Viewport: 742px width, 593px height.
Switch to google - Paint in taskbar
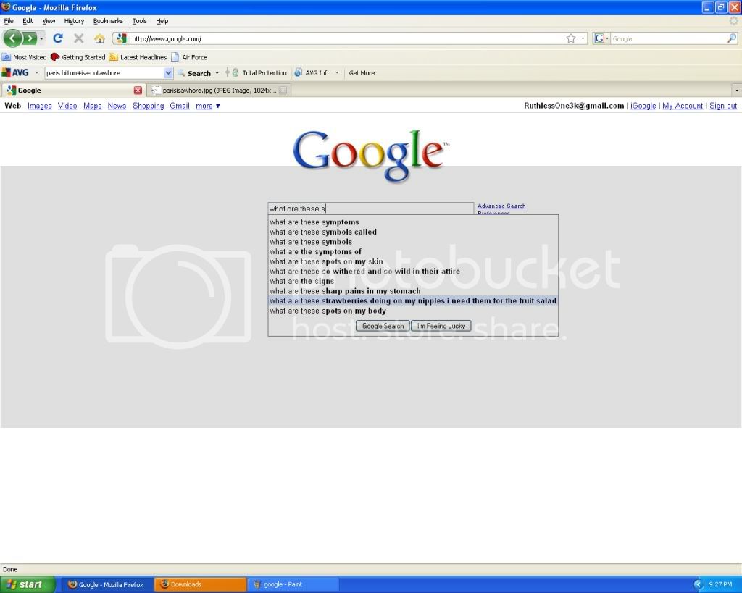[293, 584]
